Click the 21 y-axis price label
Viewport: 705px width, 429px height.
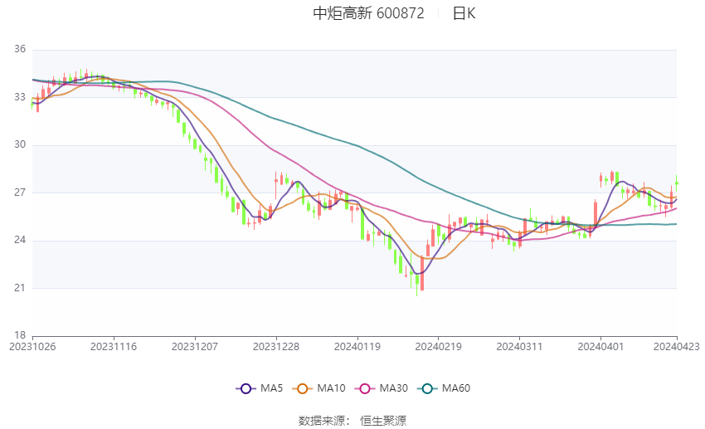[20, 287]
